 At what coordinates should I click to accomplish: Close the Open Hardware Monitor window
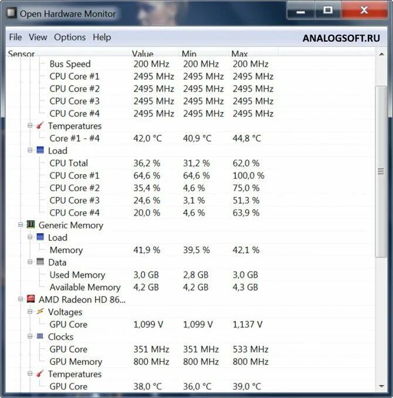click(364, 11)
